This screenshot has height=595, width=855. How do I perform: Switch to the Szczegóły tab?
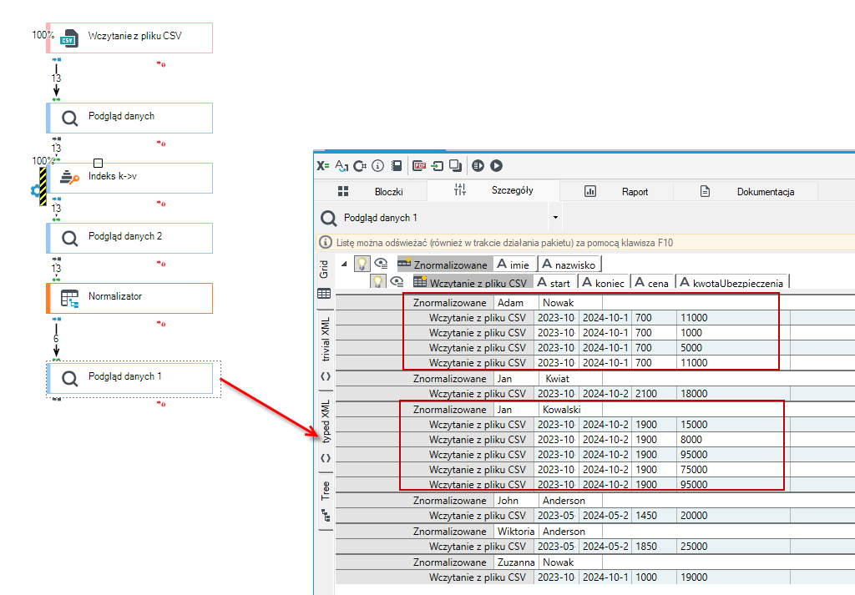click(x=493, y=190)
